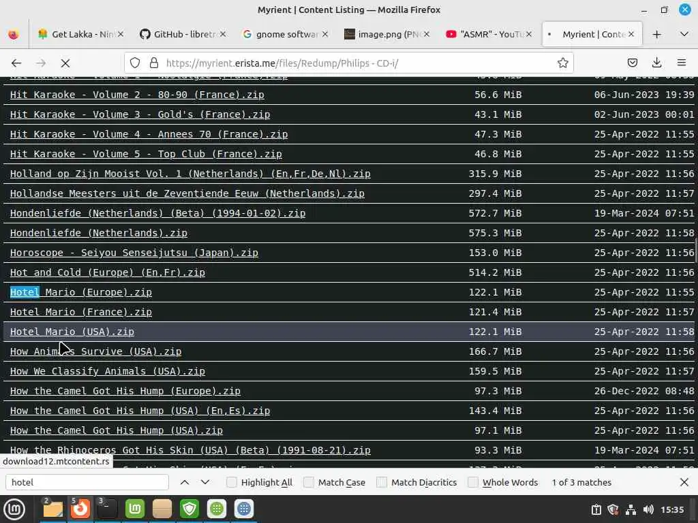Close the ASMR YouTube tab

pyautogui.click(x=529, y=34)
